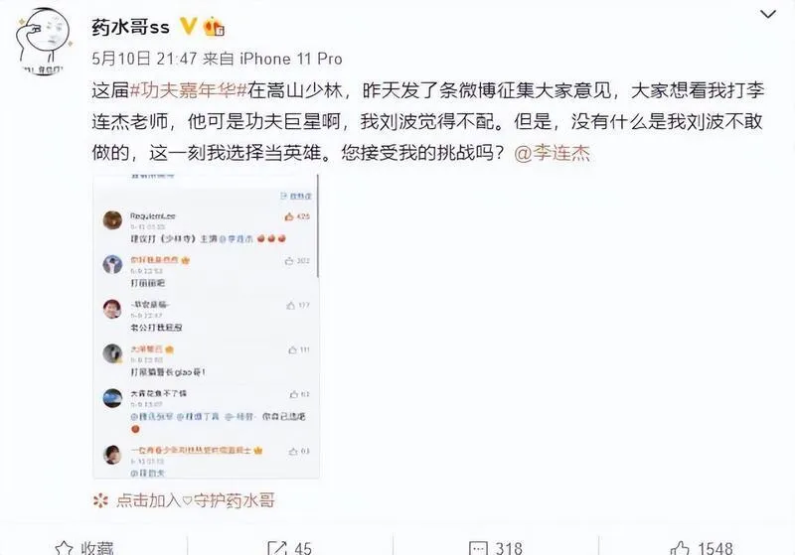Click the 收藏 favorite label

96,548
